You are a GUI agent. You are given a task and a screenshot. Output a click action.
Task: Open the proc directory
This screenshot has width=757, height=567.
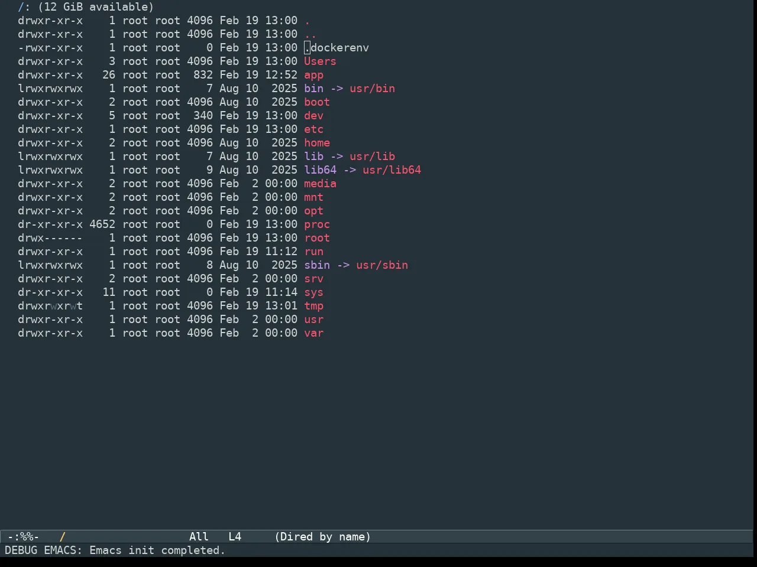click(317, 224)
